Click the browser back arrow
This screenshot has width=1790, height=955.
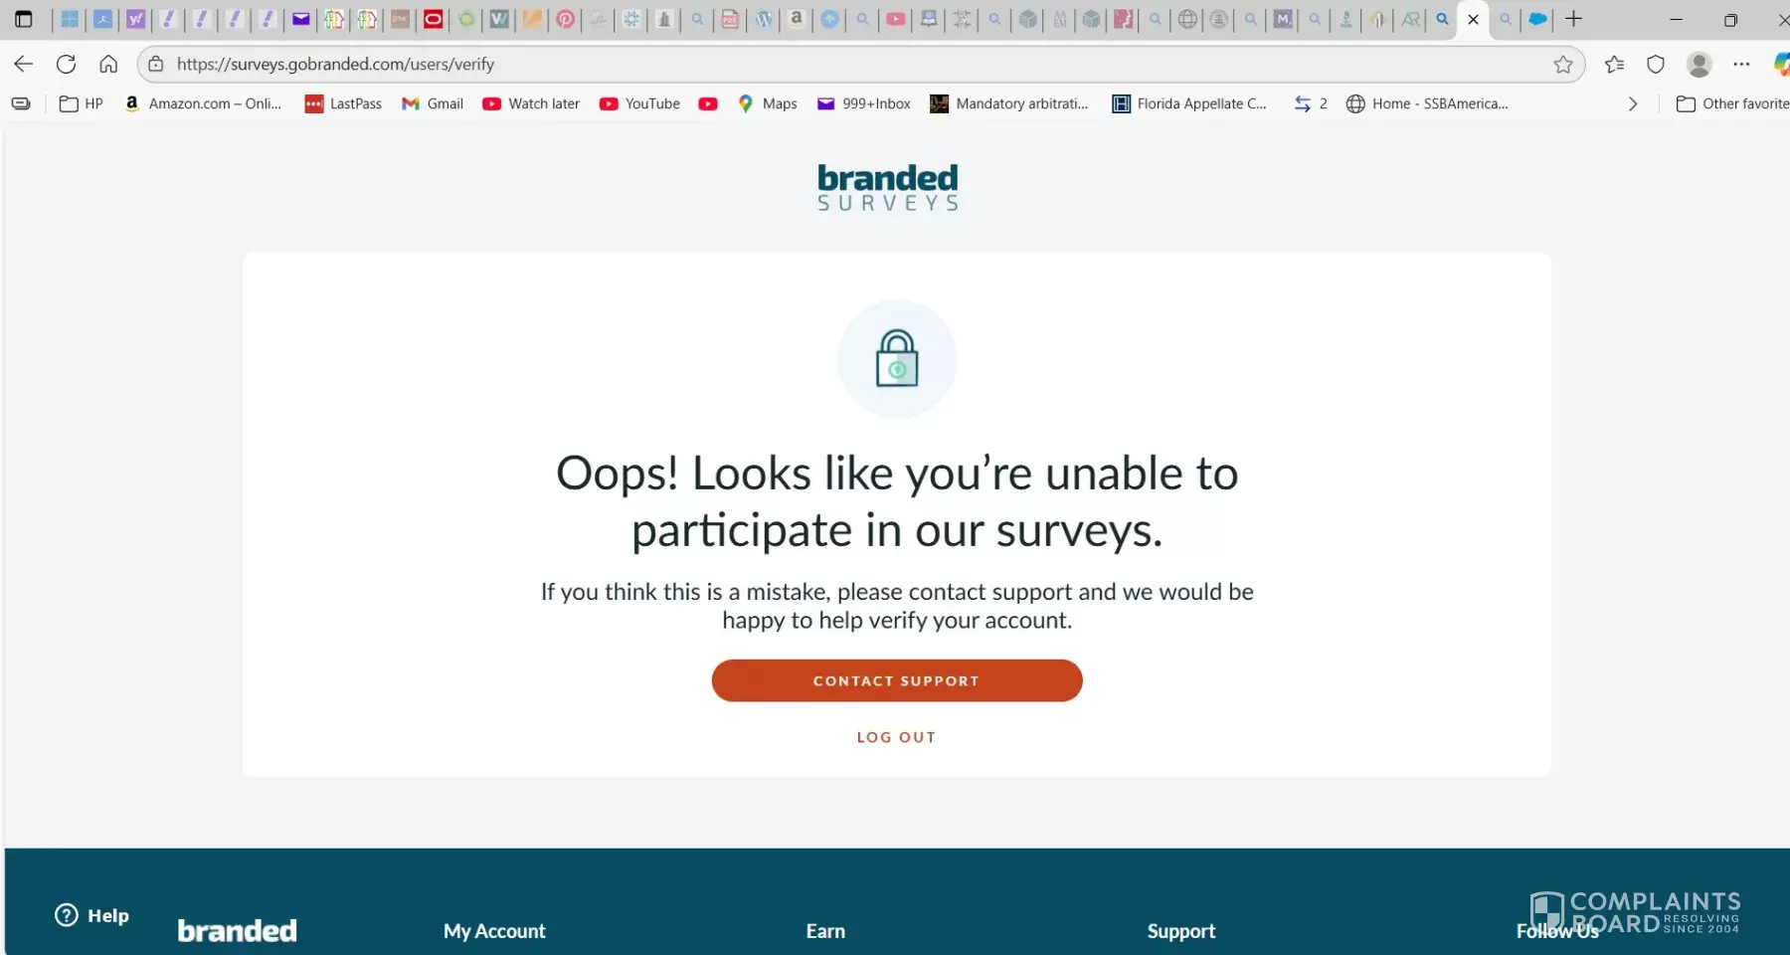[x=24, y=65]
